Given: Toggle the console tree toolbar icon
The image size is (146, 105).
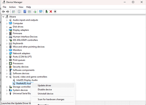Looking at the screenshot, I should pos(13,12).
